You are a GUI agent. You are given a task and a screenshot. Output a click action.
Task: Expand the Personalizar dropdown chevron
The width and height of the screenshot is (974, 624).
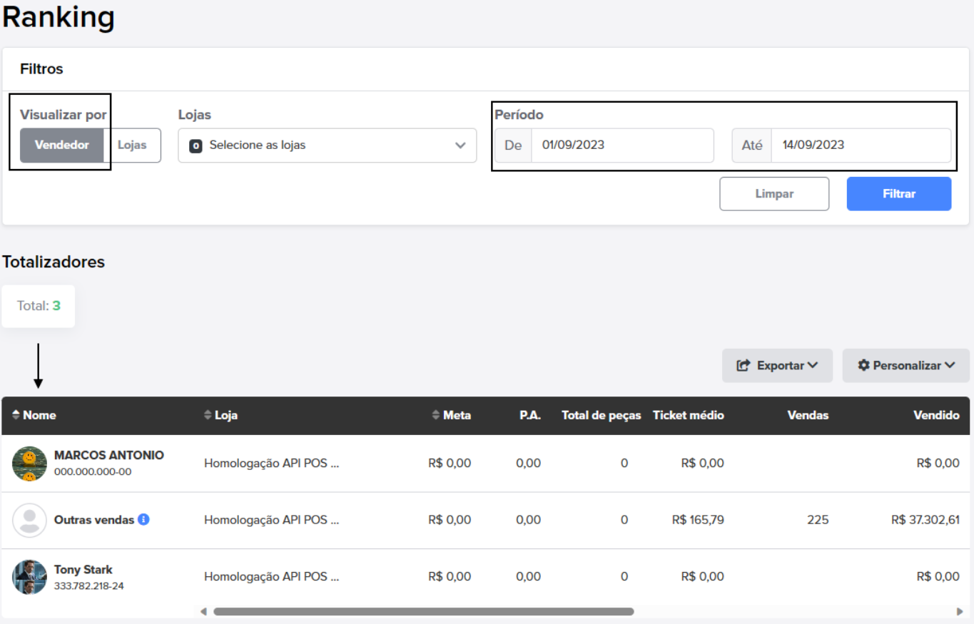(950, 365)
